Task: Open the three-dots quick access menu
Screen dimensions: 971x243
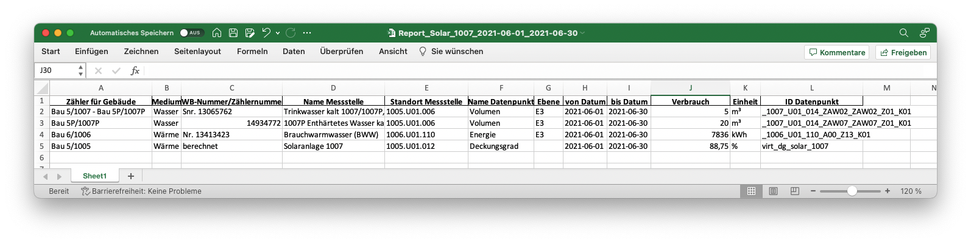Action: coord(307,33)
